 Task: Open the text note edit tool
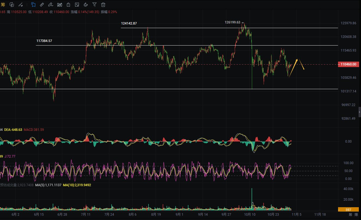point(77,4)
